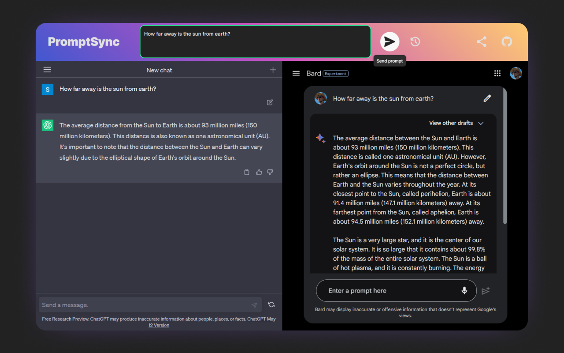
Task: Open the GitHub icon link
Action: pos(507,41)
